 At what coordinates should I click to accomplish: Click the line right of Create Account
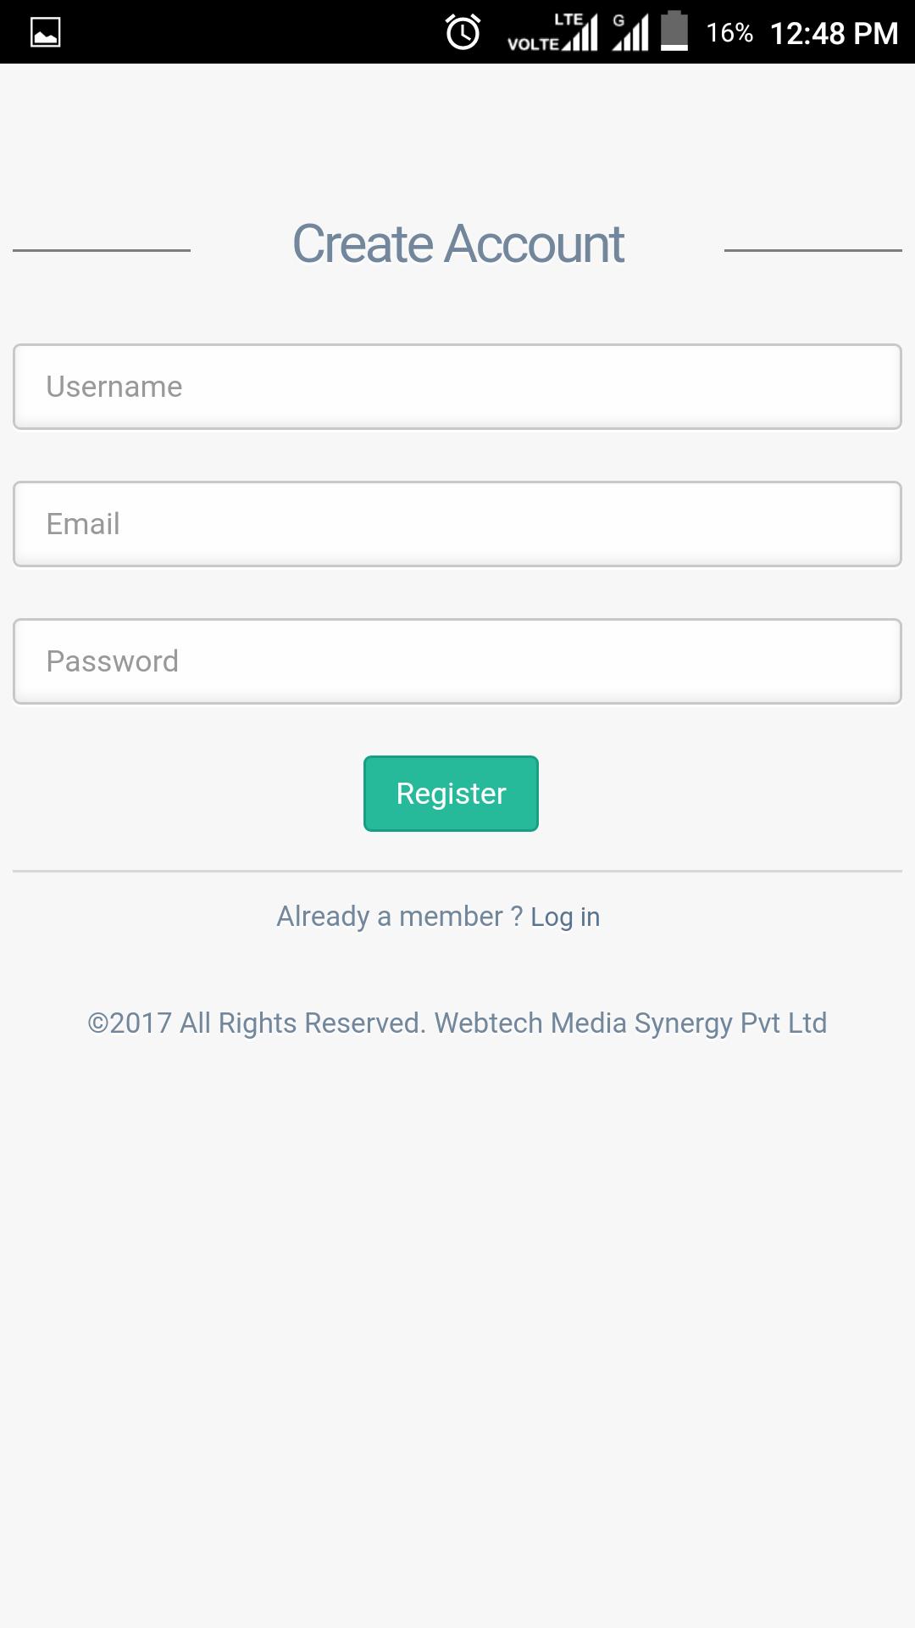813,250
